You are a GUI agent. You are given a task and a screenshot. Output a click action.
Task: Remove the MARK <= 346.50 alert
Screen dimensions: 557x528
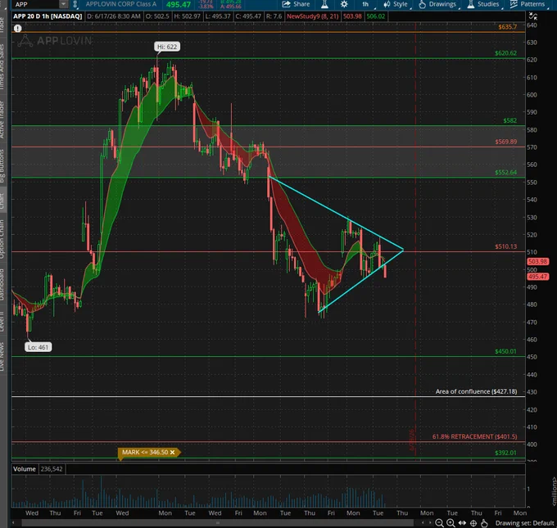(x=172, y=452)
